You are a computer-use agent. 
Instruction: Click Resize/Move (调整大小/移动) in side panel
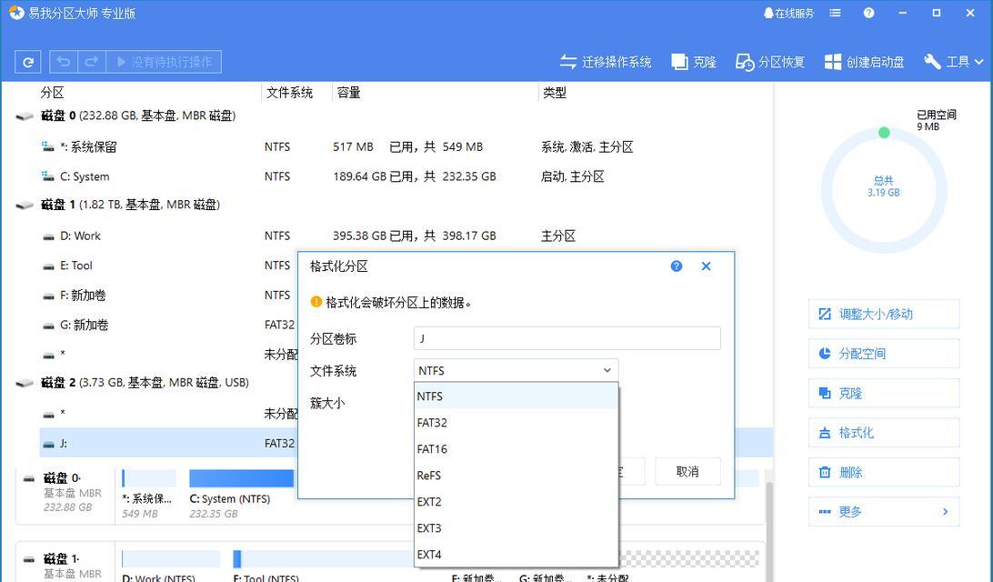(884, 314)
